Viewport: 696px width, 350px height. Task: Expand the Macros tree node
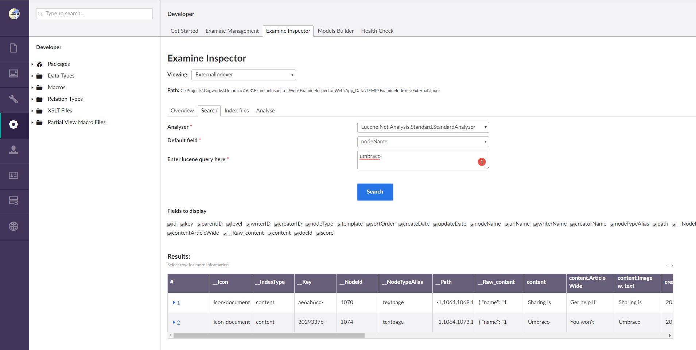point(32,88)
